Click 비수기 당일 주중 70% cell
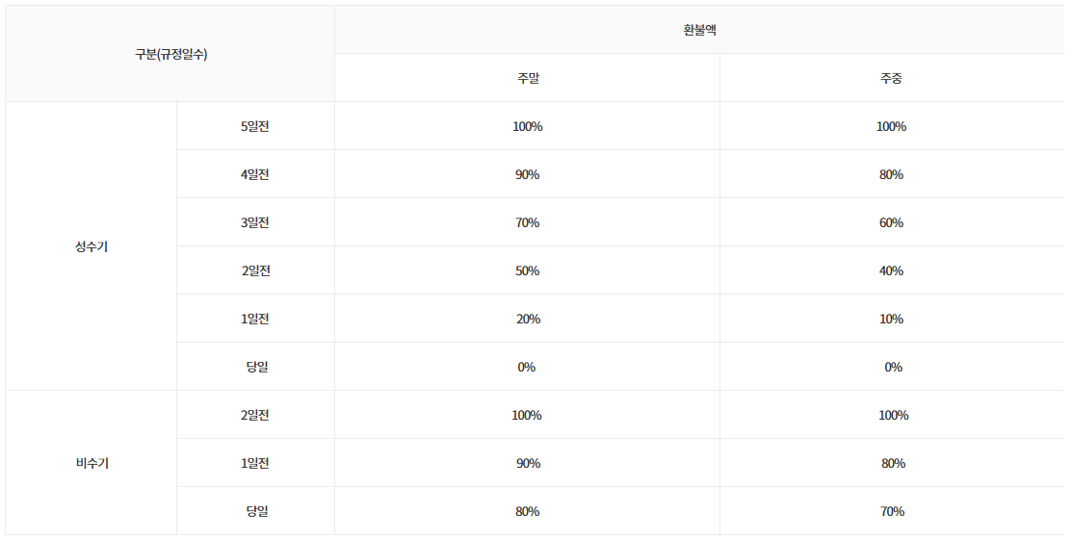This screenshot has height=539, width=1072. click(891, 511)
